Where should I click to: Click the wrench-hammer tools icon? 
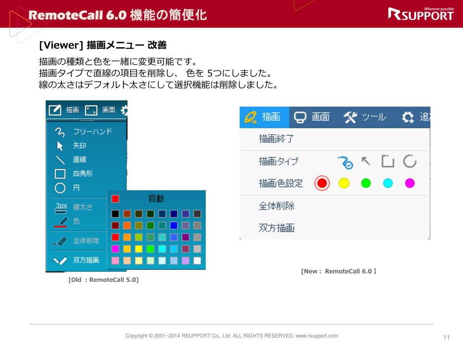click(x=350, y=117)
